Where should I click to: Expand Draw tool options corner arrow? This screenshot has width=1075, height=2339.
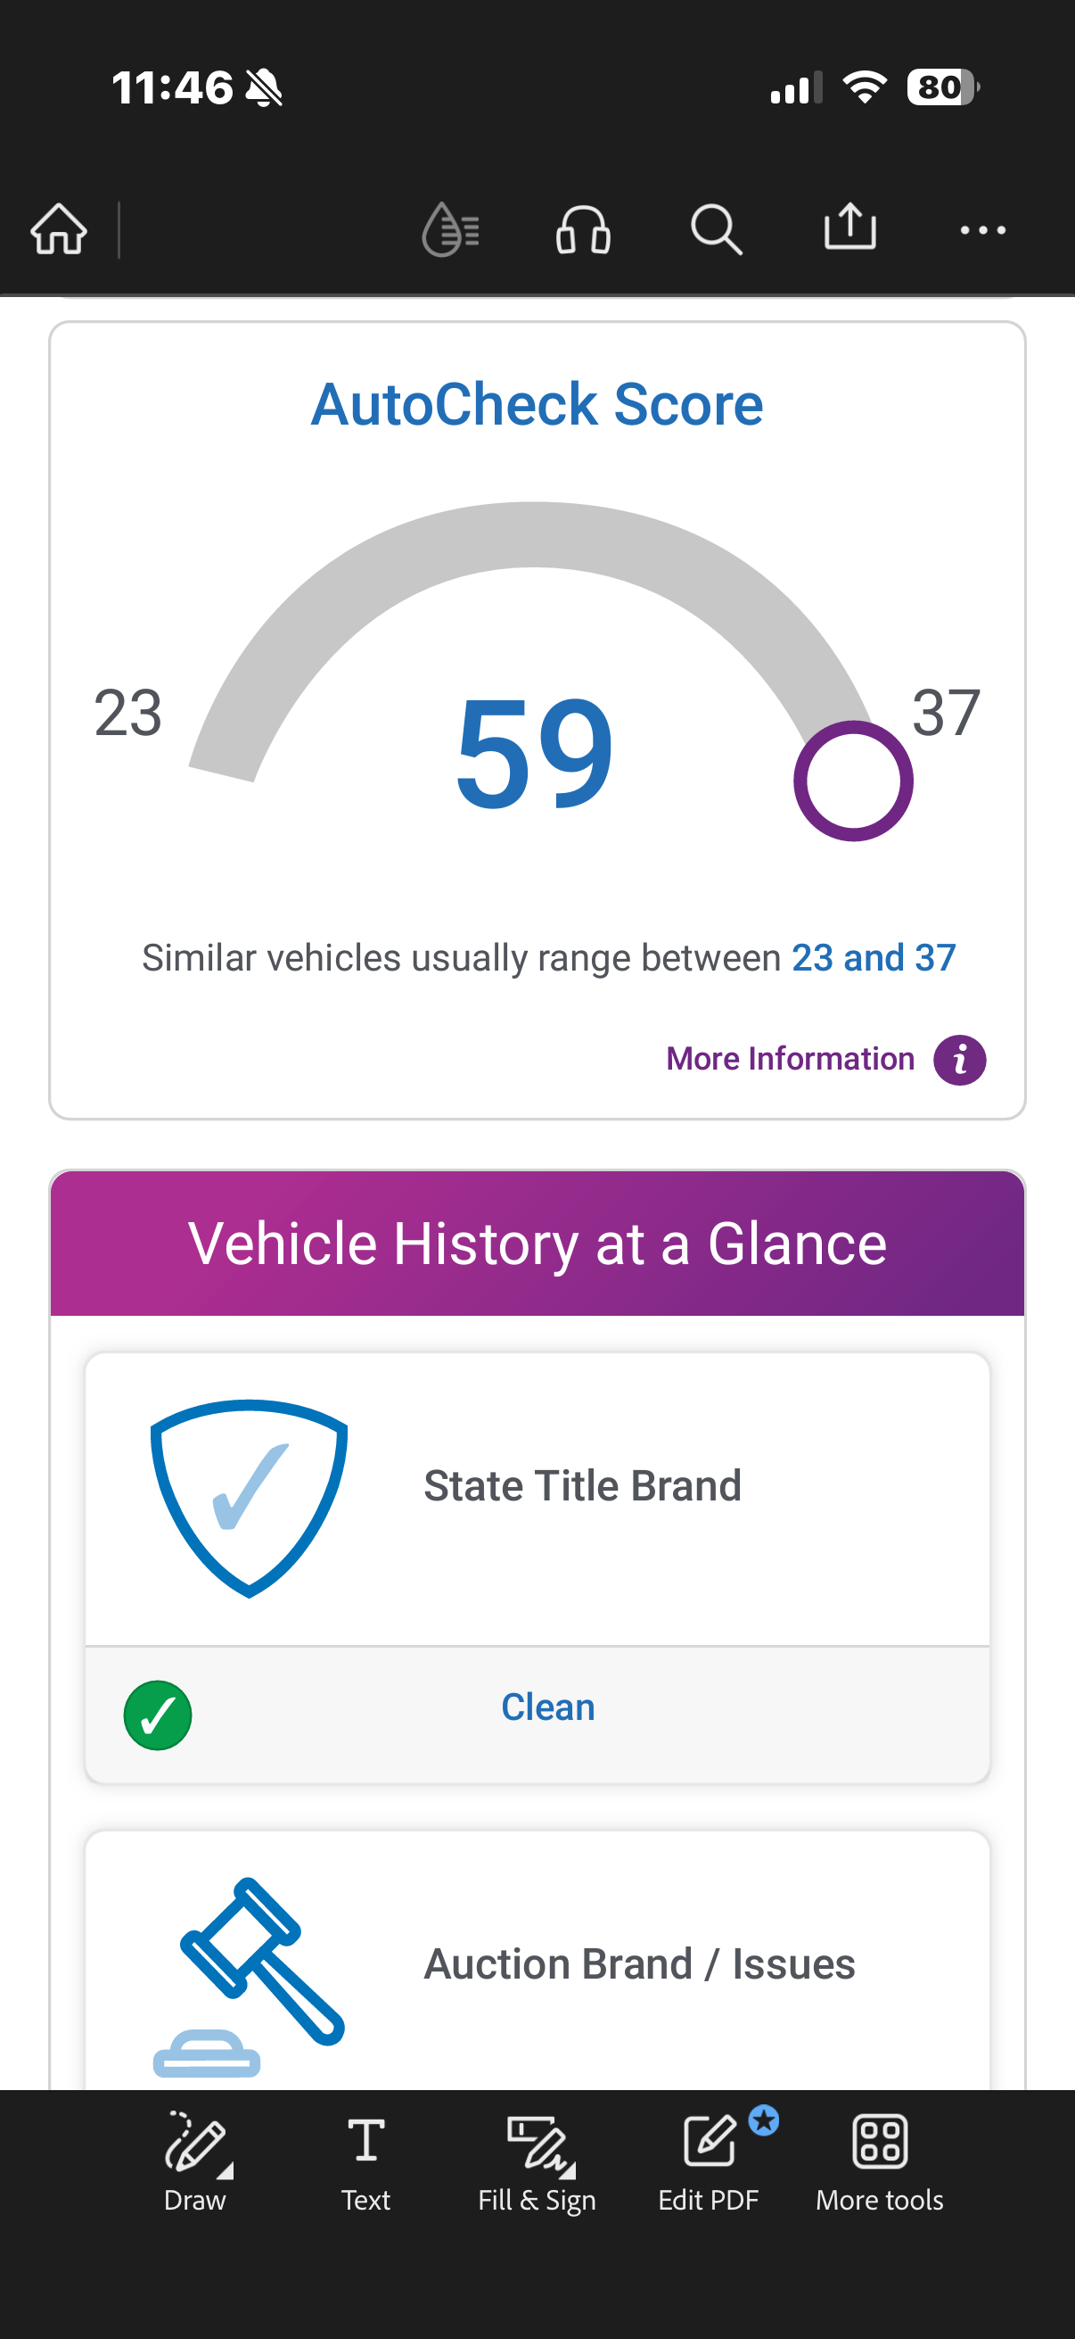226,2171
